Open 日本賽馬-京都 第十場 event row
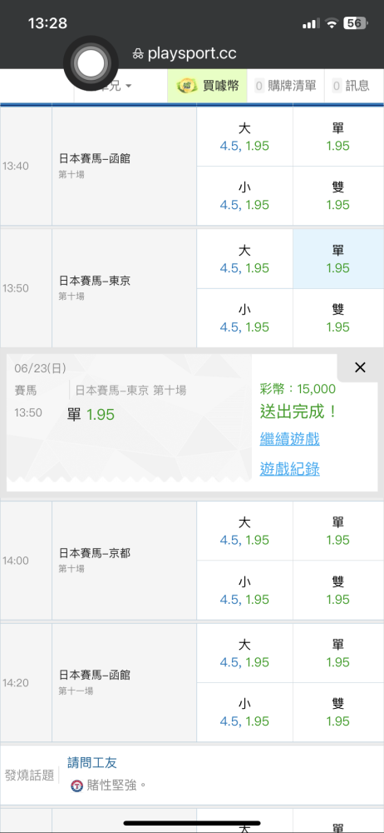 tap(124, 561)
